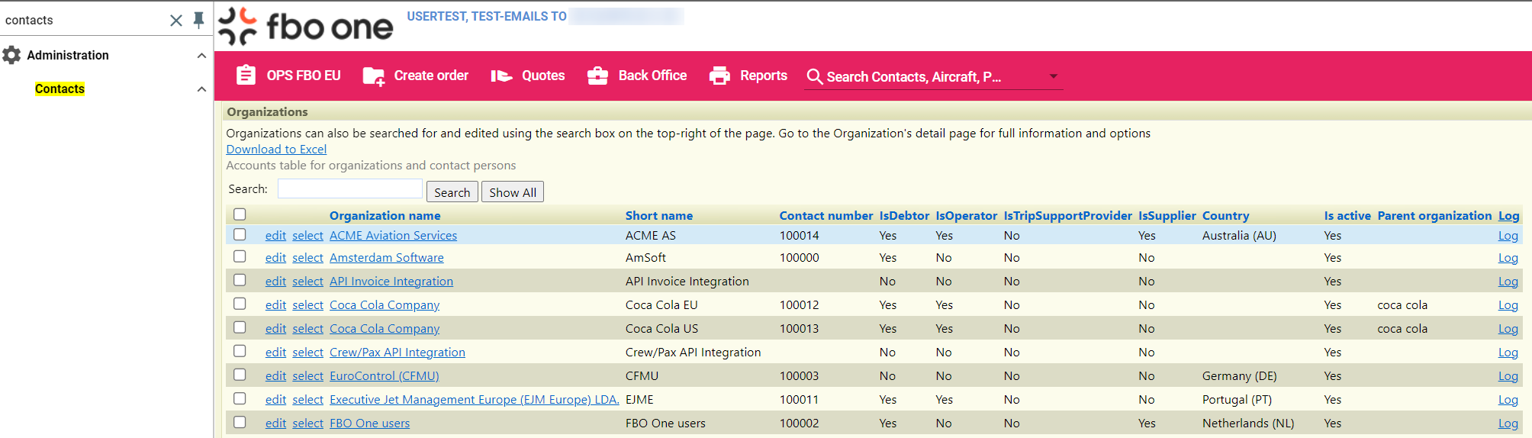This screenshot has height=438, width=1532.
Task: Check the Amsterdam Software row checkbox
Action: (240, 256)
